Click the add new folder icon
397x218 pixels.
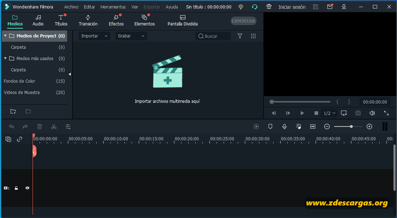(x=13, y=111)
